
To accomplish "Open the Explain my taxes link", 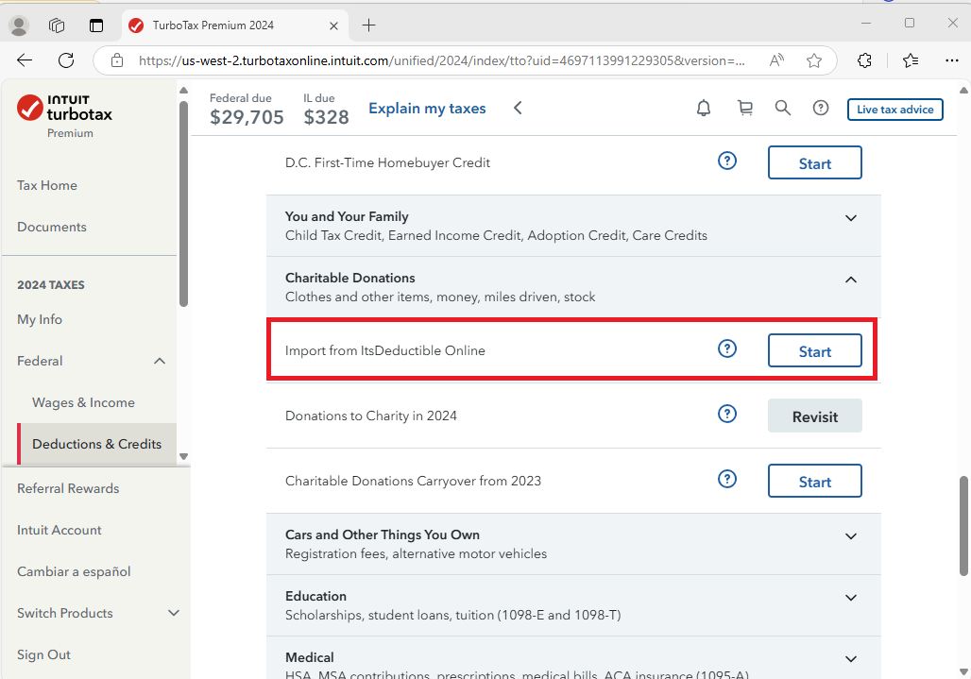I will click(x=427, y=109).
